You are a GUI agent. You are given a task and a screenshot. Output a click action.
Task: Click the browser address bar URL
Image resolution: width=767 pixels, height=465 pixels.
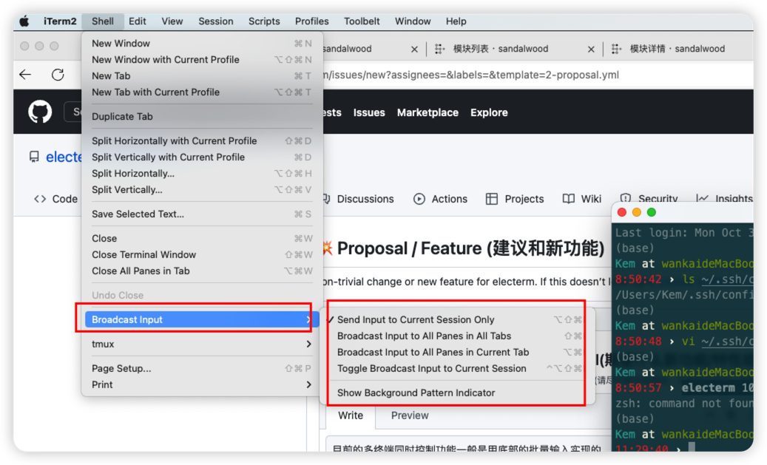[x=471, y=75]
